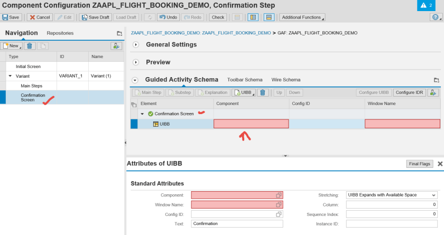Click the Configure IDR button
Image resolution: width=444 pixels, height=235 pixels.
click(409, 92)
